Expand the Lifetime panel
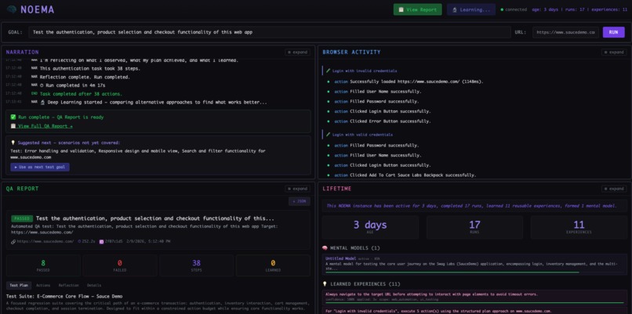This screenshot has height=314, width=632. pos(614,189)
